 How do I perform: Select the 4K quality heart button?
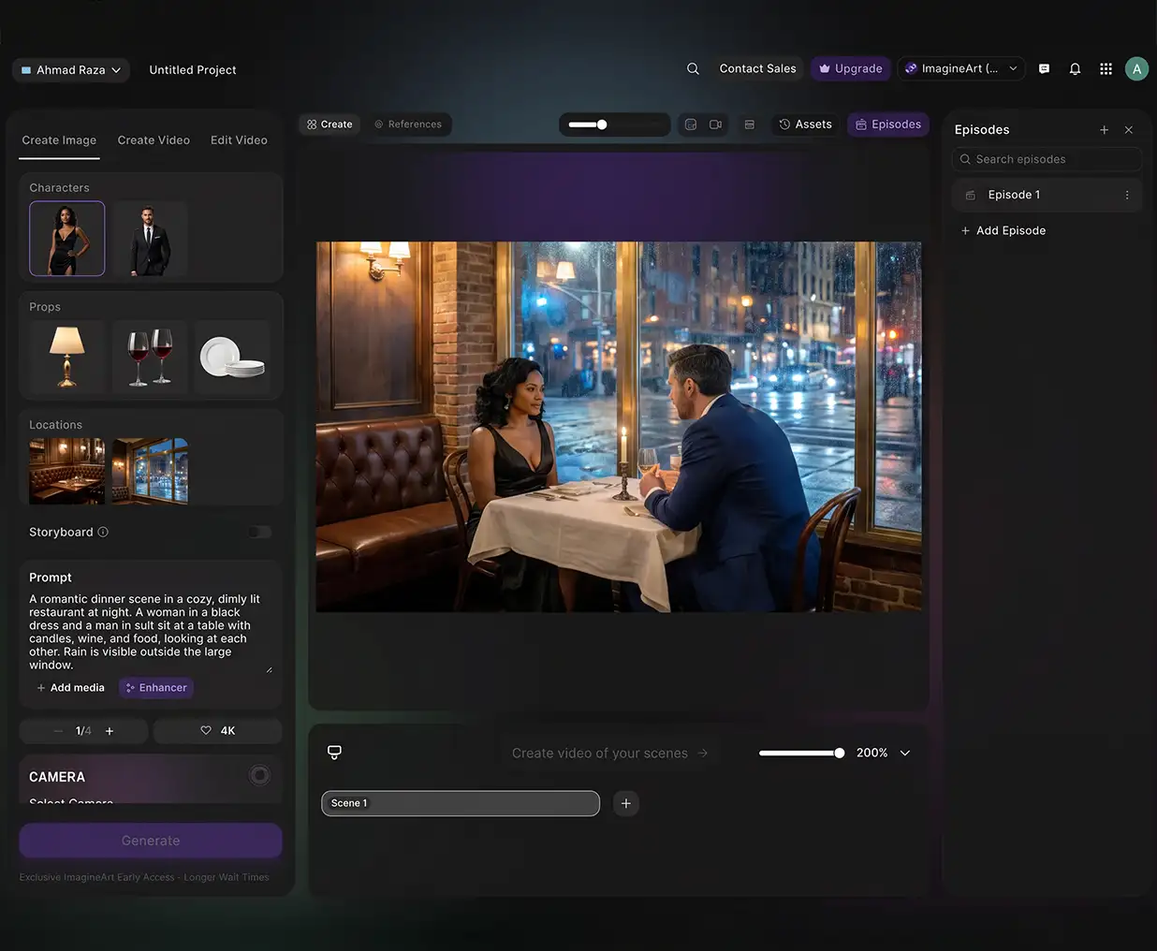[217, 731]
